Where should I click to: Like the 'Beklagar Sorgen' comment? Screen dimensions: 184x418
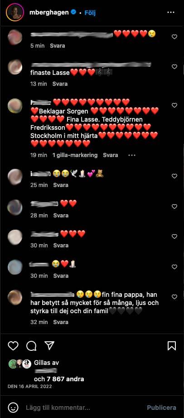pyautogui.click(x=174, y=105)
